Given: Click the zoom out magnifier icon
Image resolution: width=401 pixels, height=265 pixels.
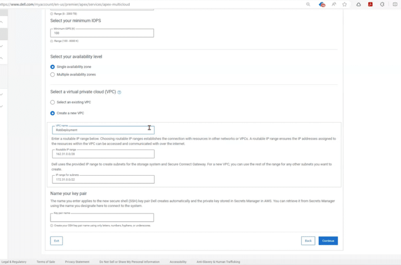Looking at the screenshot, I should [308, 4].
